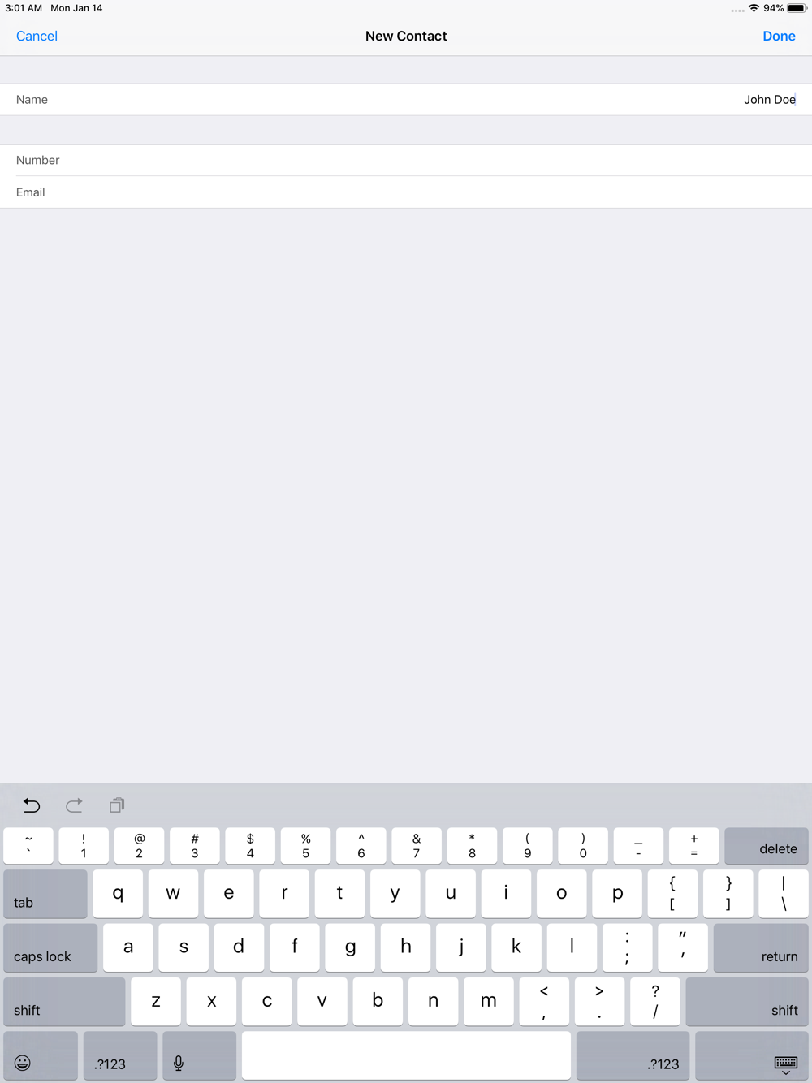812x1083 pixels.
Task: Tap the ^ 6 key
Action: click(361, 846)
